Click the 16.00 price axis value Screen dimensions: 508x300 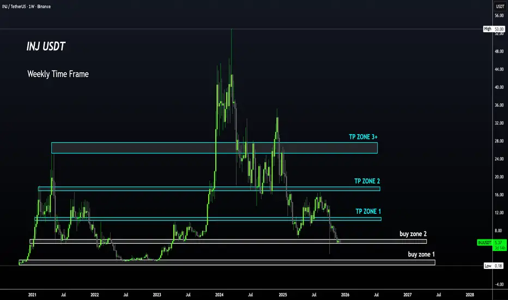[x=499, y=195]
